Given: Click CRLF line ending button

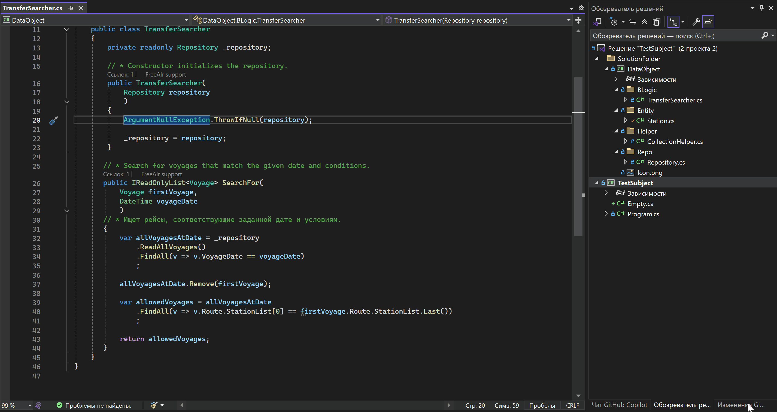Looking at the screenshot, I should coord(572,405).
